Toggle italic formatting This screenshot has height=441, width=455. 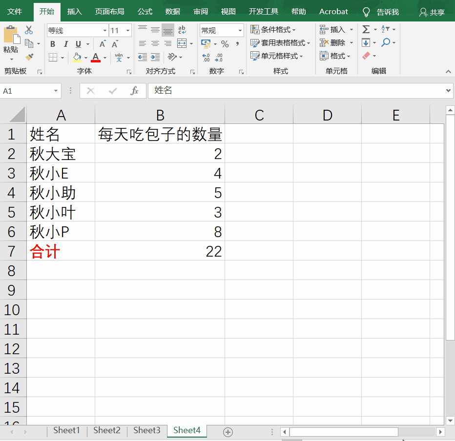coord(66,43)
